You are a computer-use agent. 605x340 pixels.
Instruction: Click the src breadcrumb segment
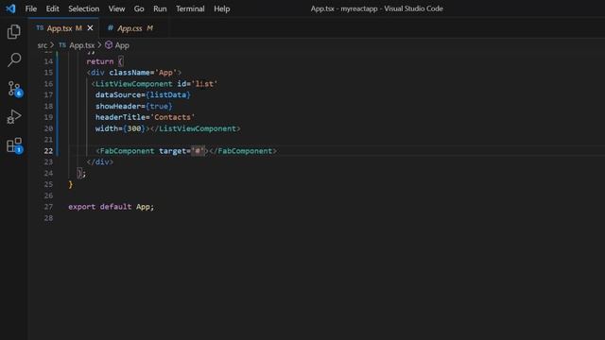[x=43, y=45]
